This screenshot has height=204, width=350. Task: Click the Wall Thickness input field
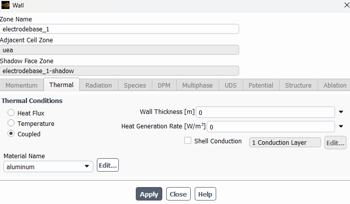pyautogui.click(x=265, y=112)
